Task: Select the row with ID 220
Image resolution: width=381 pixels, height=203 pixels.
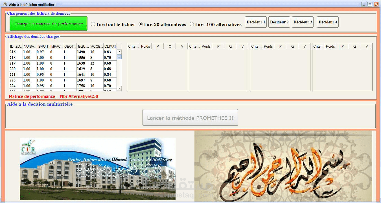Action: [63, 69]
